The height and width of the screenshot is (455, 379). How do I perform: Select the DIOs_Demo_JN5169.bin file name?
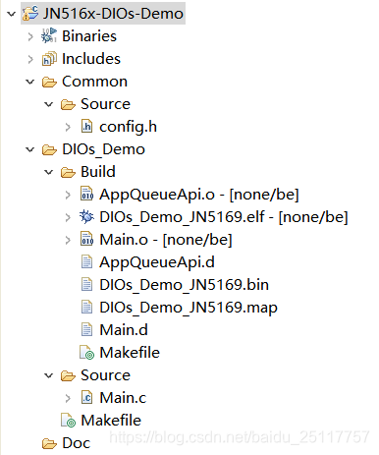[x=185, y=285]
